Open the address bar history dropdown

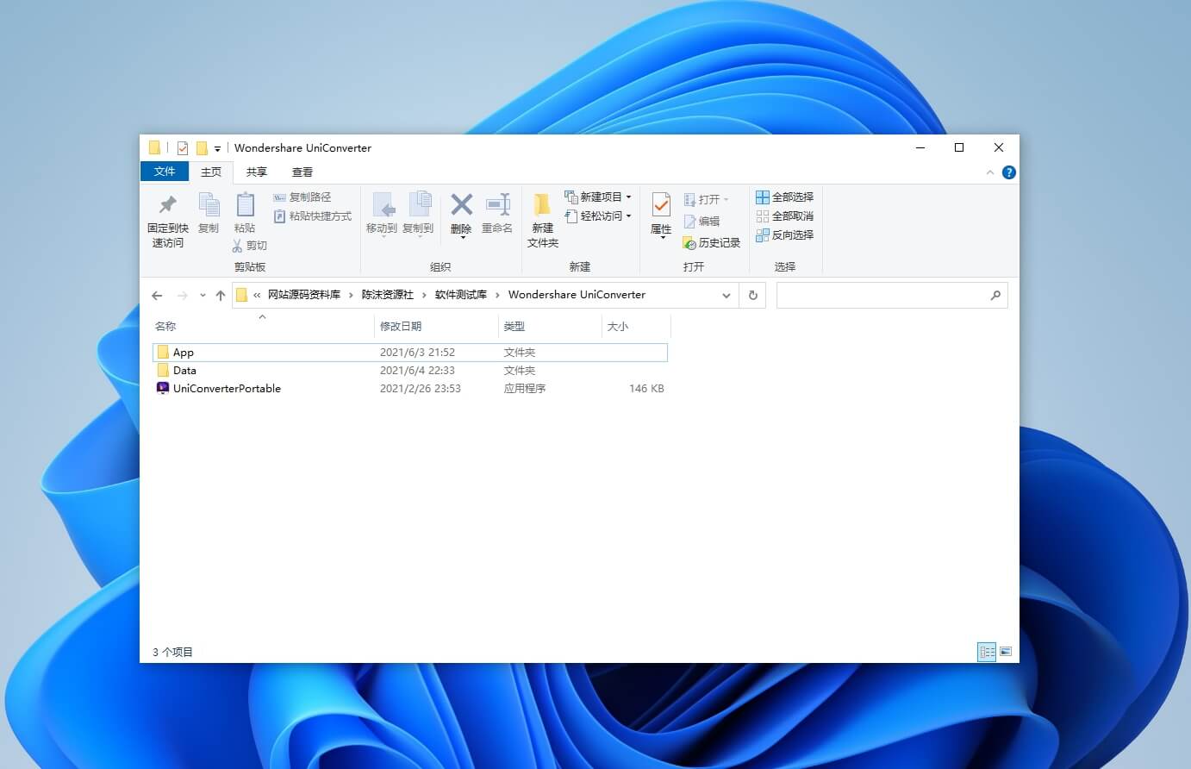tap(726, 295)
